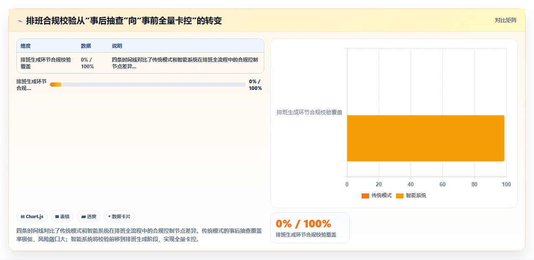Click progress label 排班生成环节合规…

pyautogui.click(x=31, y=85)
